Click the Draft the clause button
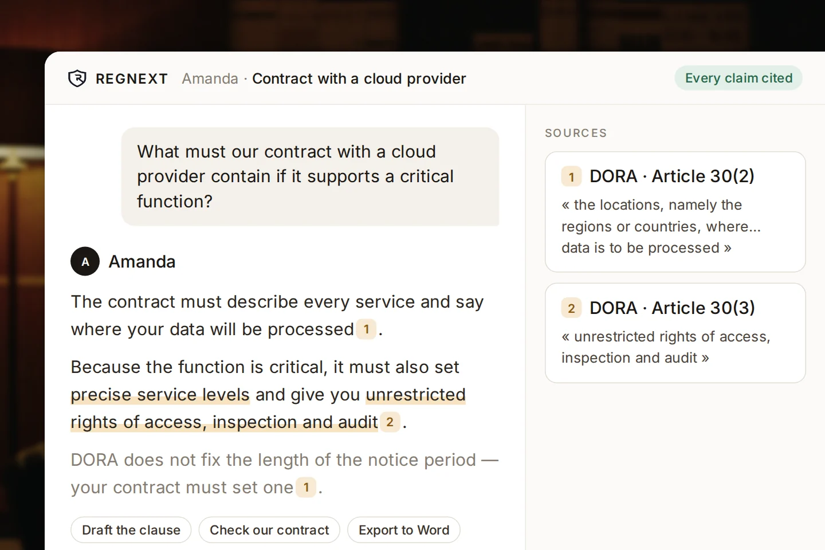The image size is (825, 550). pyautogui.click(x=131, y=530)
